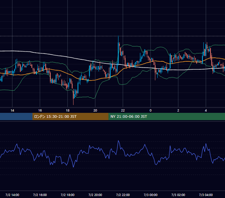
Task: Click the ロンドン 15:30-21:00 JST session bar
Action: [70, 116]
